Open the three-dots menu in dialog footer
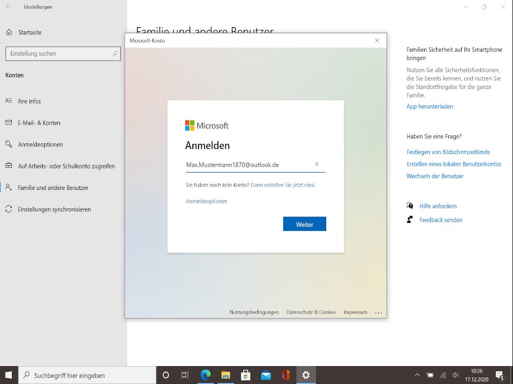Viewport: 513px width, 384px height. pyautogui.click(x=379, y=312)
